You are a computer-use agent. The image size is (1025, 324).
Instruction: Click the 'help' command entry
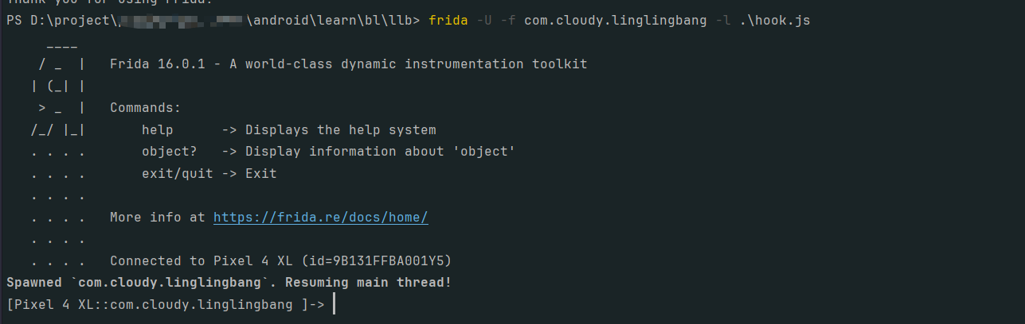coord(157,129)
